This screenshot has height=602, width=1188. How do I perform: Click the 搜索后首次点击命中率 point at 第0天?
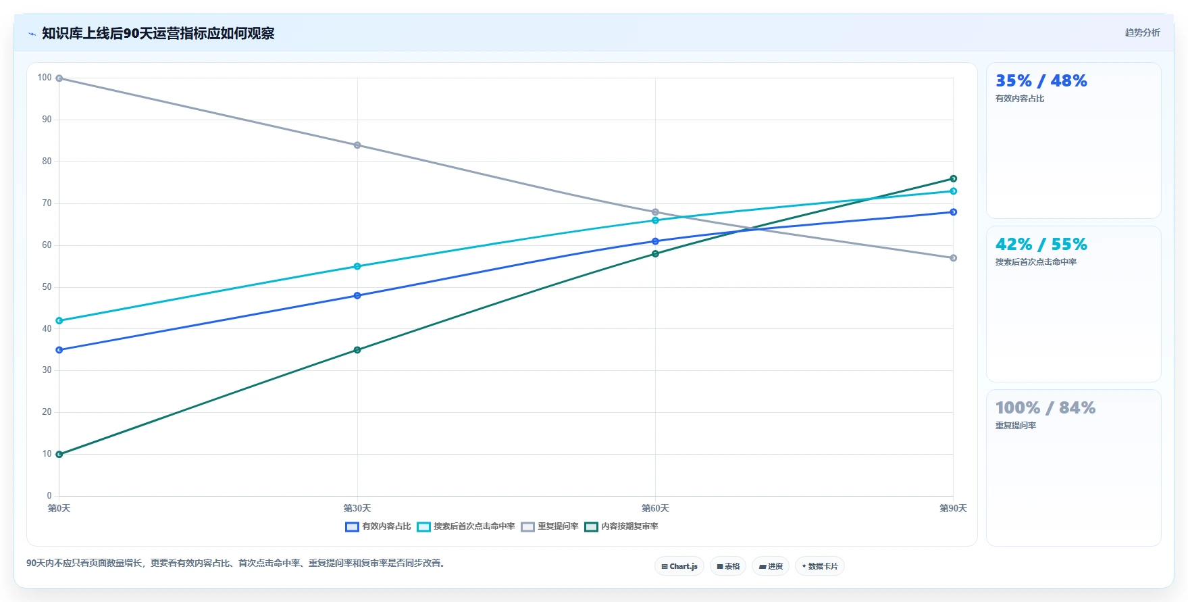[x=59, y=321]
